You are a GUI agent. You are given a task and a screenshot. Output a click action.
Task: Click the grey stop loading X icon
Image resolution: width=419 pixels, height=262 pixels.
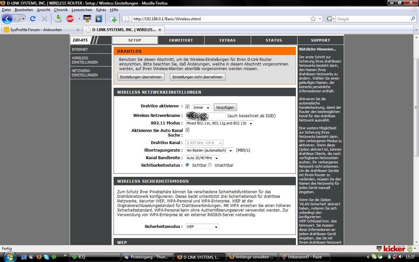click(x=44, y=19)
